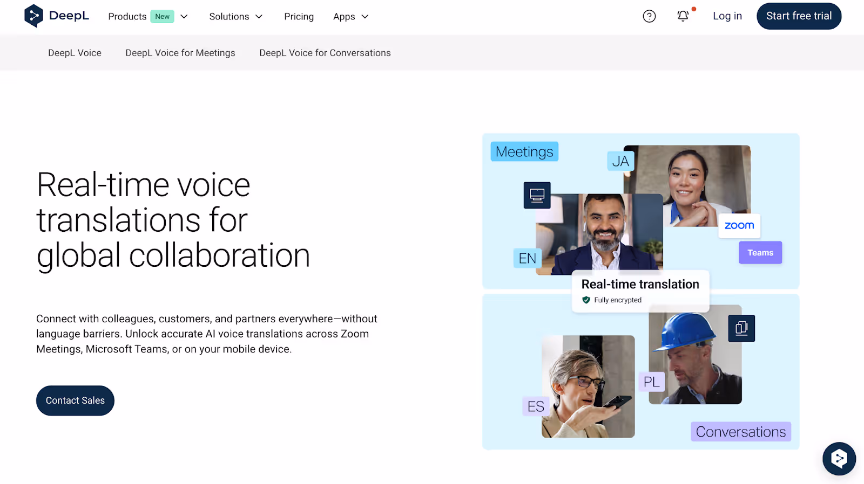Select the DeepL Voice tab

75,53
